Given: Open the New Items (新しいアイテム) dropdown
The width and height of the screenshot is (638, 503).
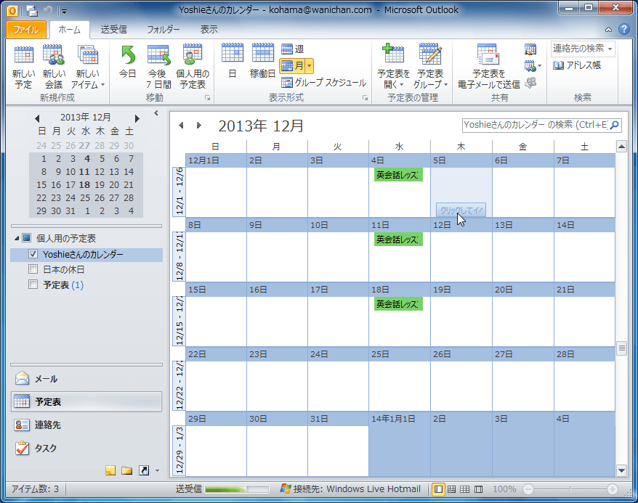Looking at the screenshot, I should (88, 67).
